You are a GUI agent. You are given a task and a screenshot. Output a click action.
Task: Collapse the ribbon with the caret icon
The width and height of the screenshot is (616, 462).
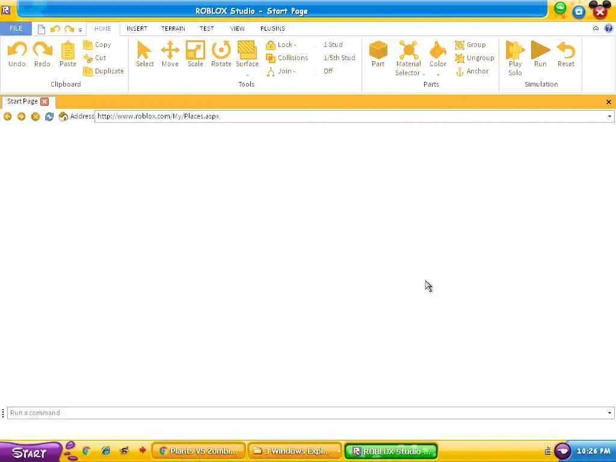coord(596,28)
